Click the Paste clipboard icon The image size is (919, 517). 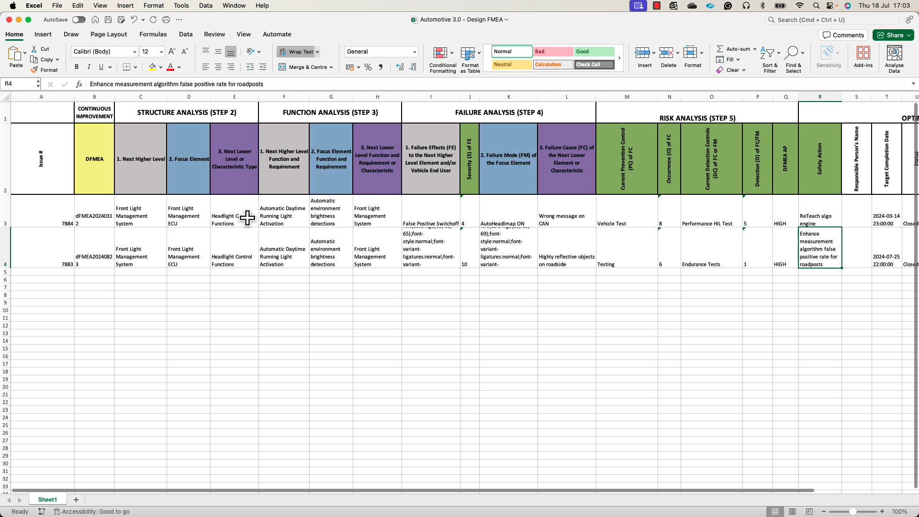pos(14,54)
